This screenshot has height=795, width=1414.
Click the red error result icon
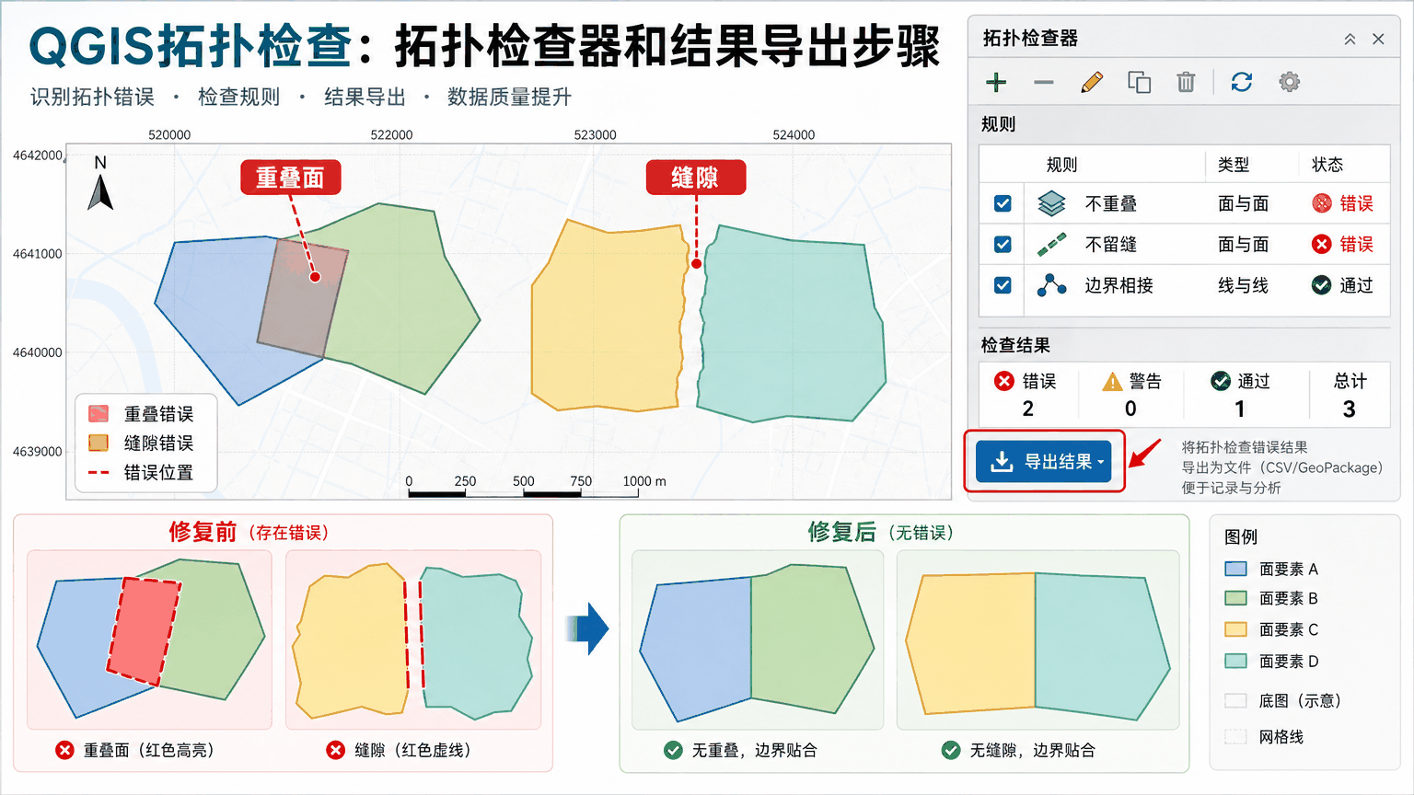coord(1004,381)
